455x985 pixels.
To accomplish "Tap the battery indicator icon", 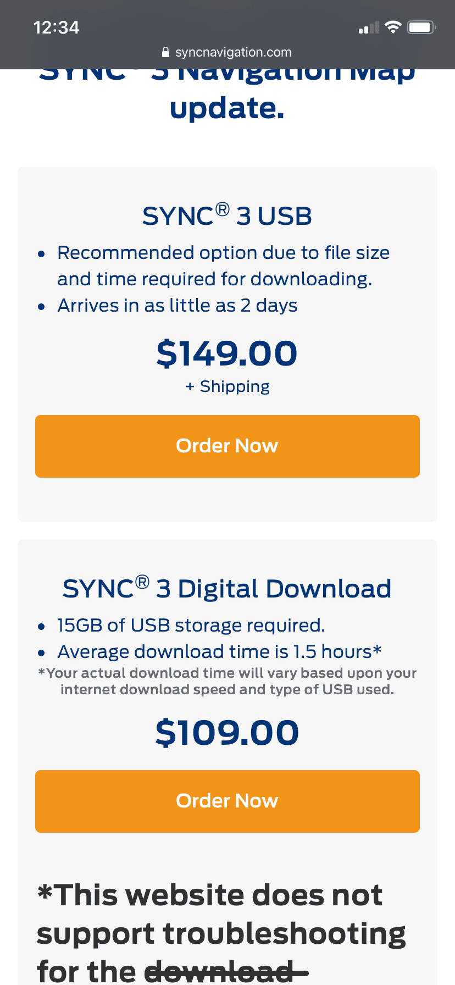I will pyautogui.click(x=421, y=27).
